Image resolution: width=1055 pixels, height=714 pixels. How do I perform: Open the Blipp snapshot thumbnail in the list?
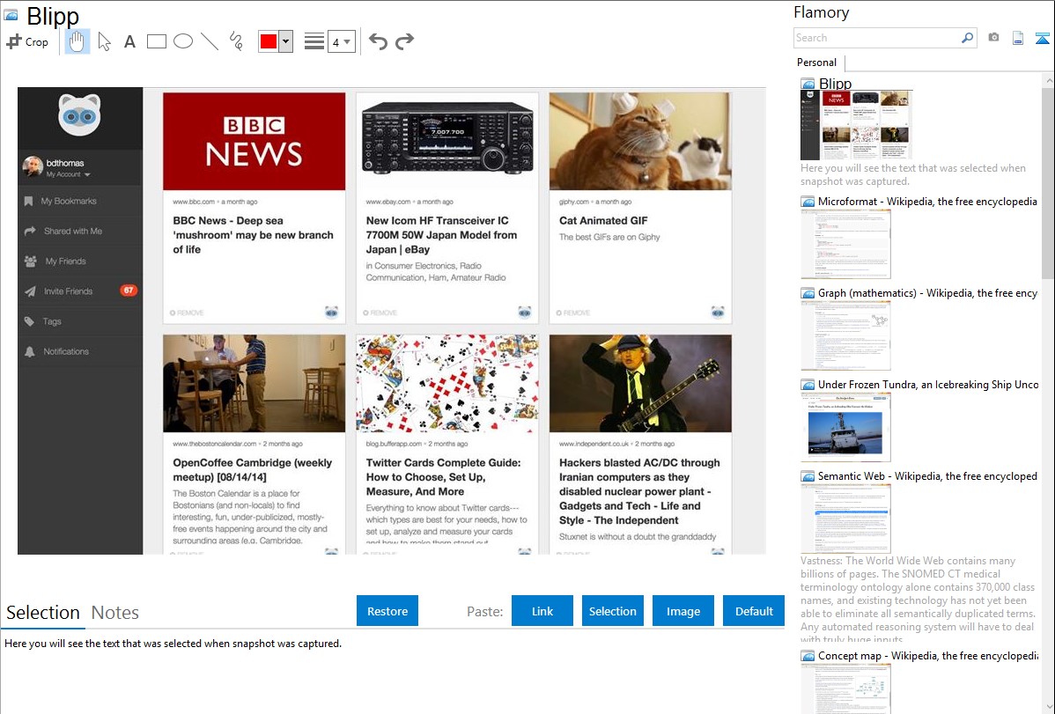857,125
